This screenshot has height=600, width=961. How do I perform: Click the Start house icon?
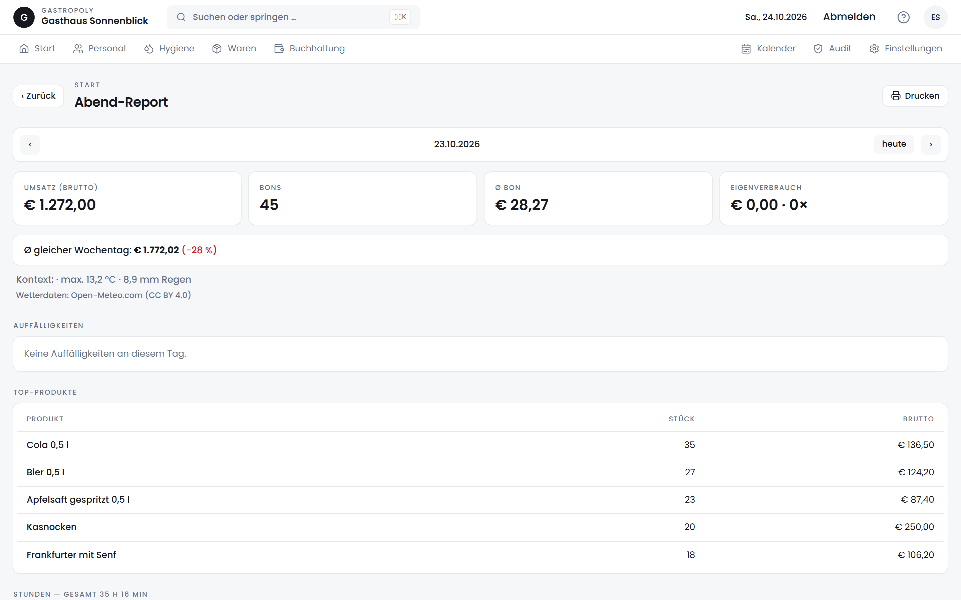24,48
